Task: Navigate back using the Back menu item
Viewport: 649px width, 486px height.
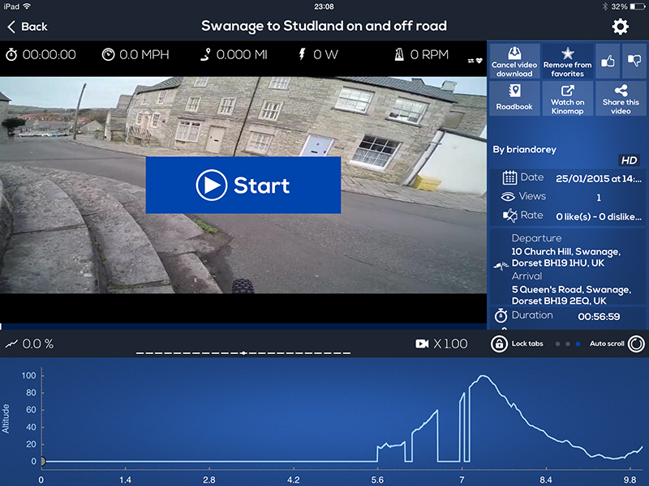Action: pyautogui.click(x=27, y=26)
